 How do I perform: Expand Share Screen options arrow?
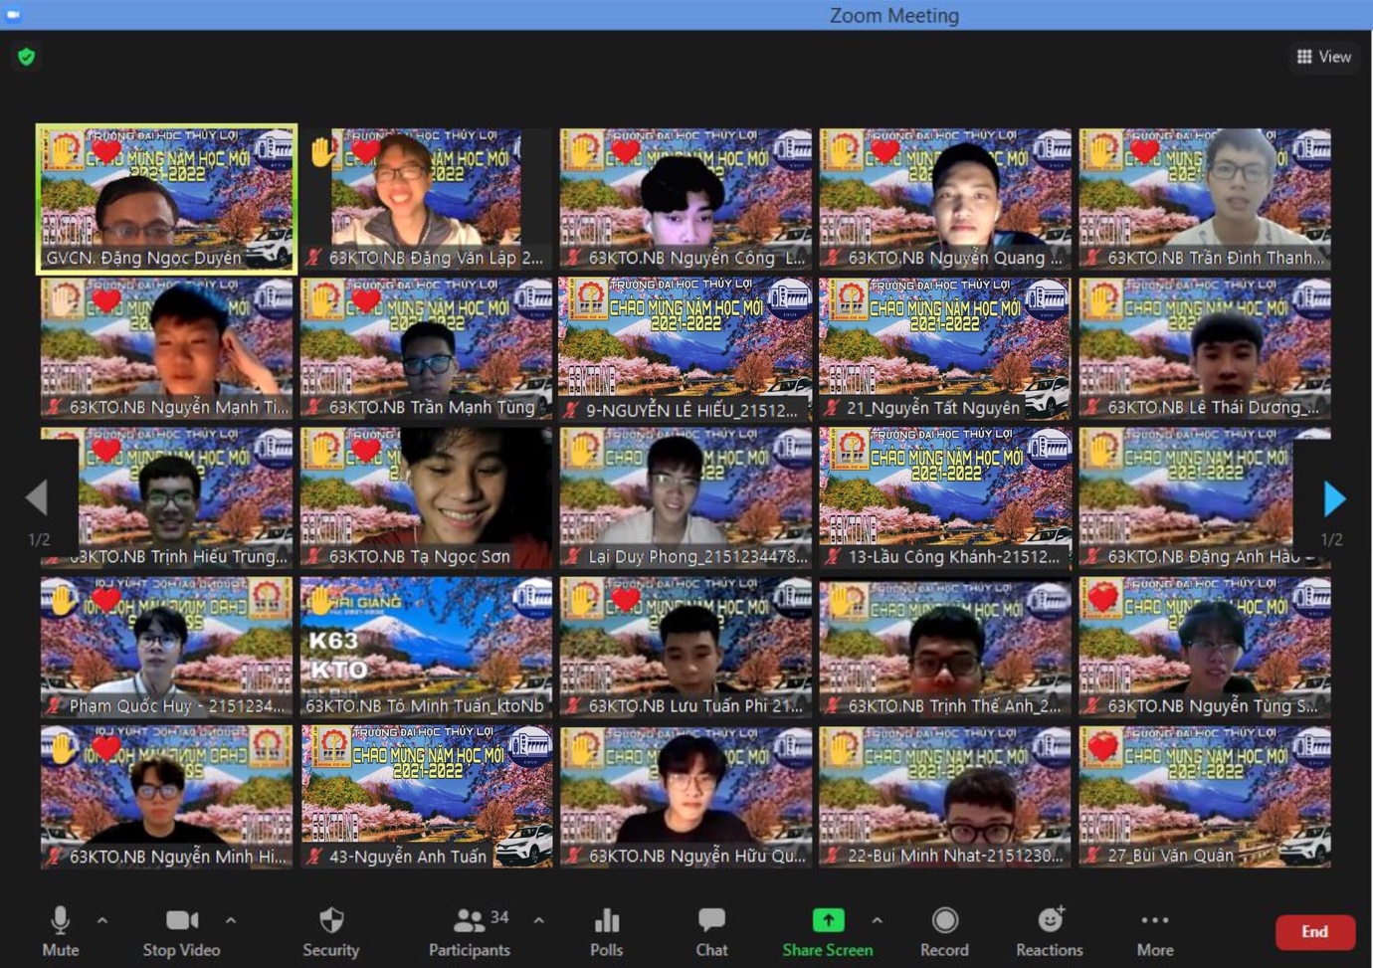coord(877,921)
